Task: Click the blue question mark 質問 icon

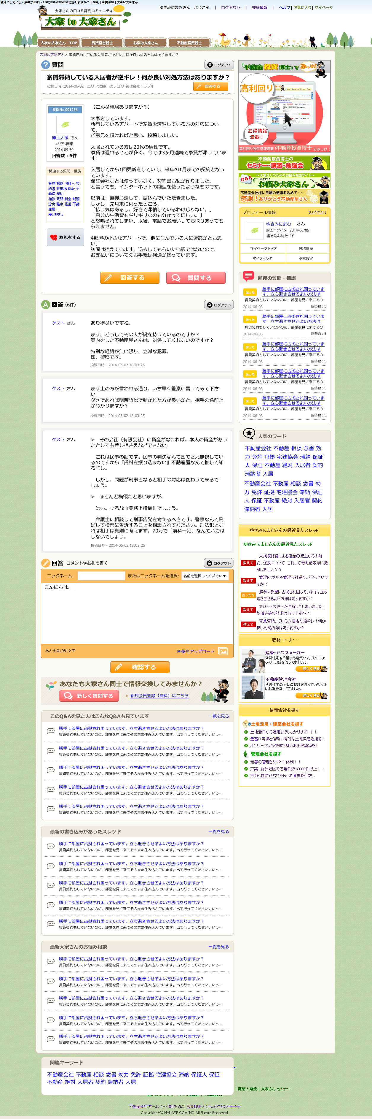Action: point(46,65)
